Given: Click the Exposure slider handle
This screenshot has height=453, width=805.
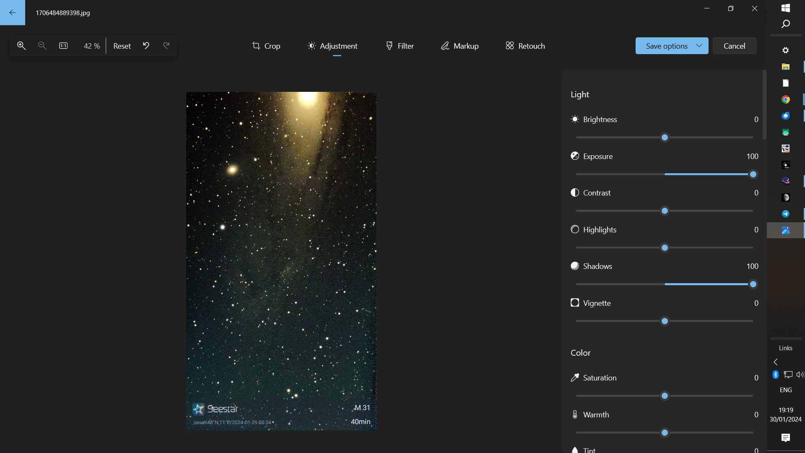Looking at the screenshot, I should 753,174.
